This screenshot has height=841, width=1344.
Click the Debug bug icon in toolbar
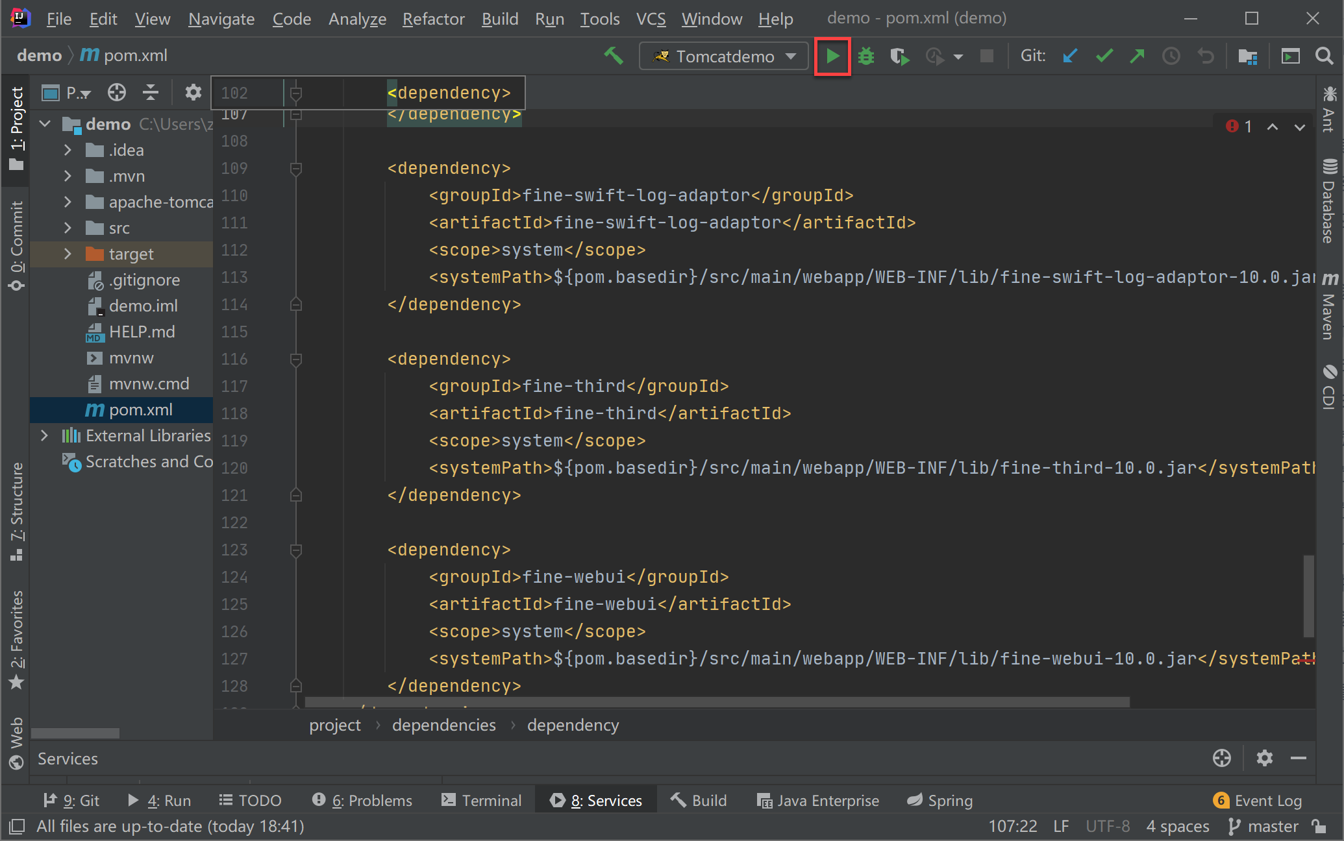[866, 56]
